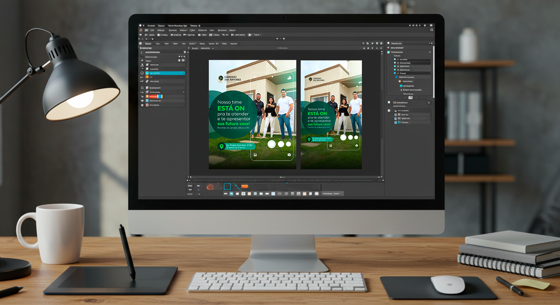
Task: Click the camera icon in the right poster
Action: (357, 146)
